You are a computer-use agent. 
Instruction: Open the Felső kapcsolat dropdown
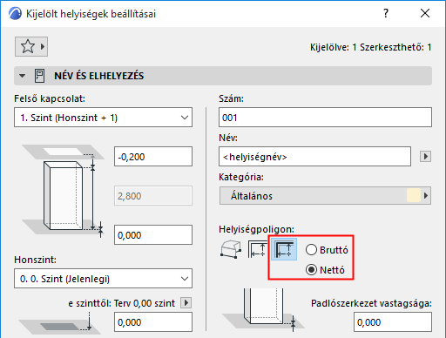point(103,118)
